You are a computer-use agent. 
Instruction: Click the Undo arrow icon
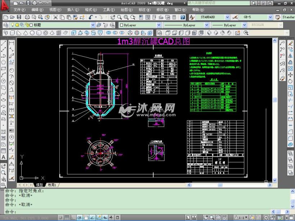pos(91,17)
